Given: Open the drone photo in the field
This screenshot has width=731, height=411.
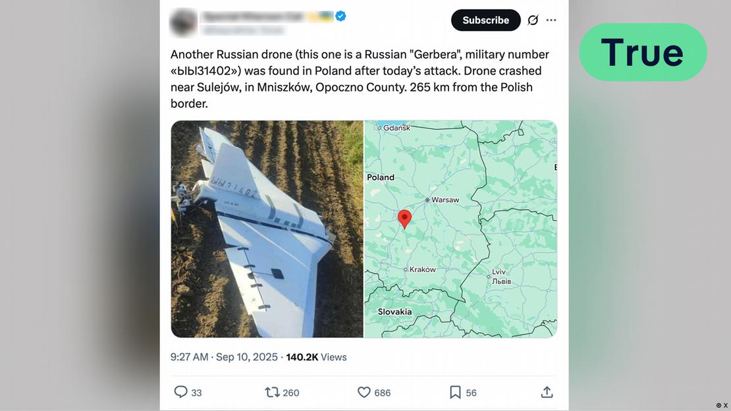Looking at the screenshot, I should coord(267,229).
